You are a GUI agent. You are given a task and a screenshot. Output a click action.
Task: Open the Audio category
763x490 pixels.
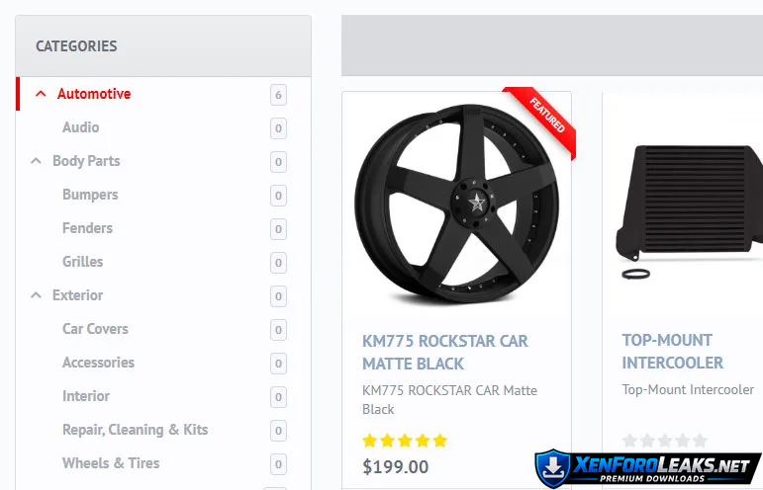pyautogui.click(x=80, y=127)
